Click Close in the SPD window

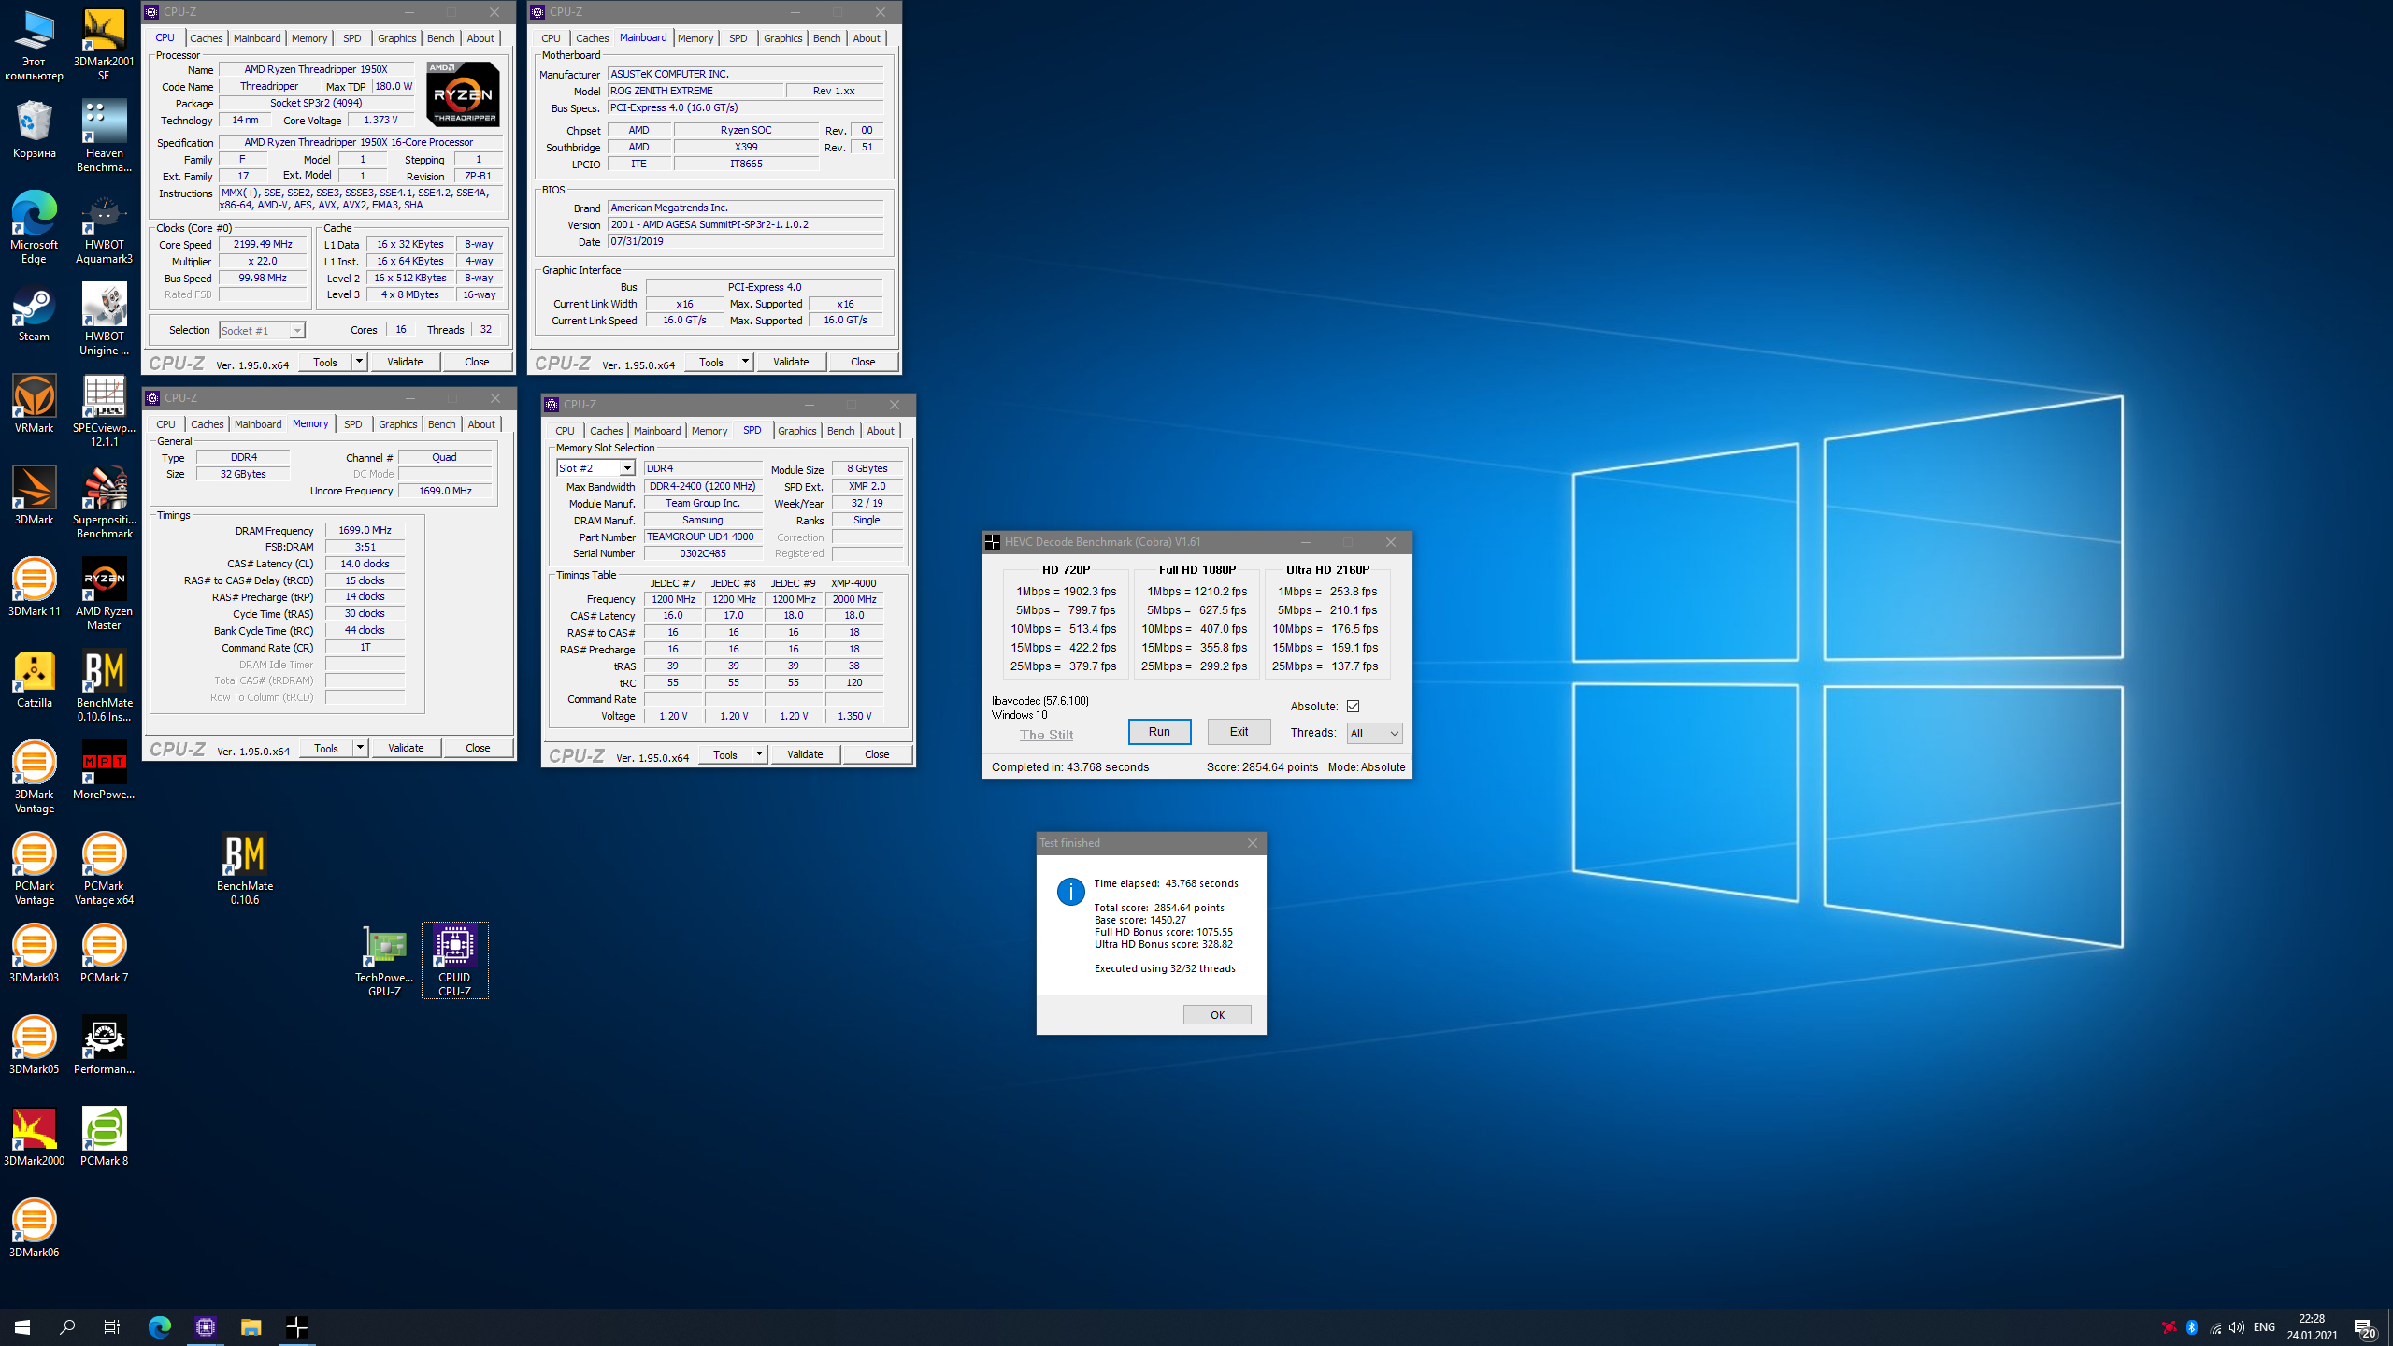tap(877, 754)
